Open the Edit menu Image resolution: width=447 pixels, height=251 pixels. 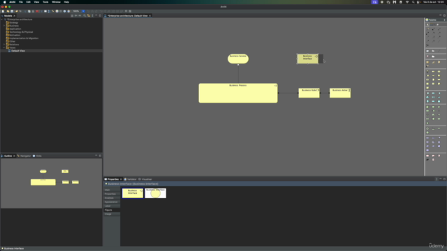click(28, 2)
